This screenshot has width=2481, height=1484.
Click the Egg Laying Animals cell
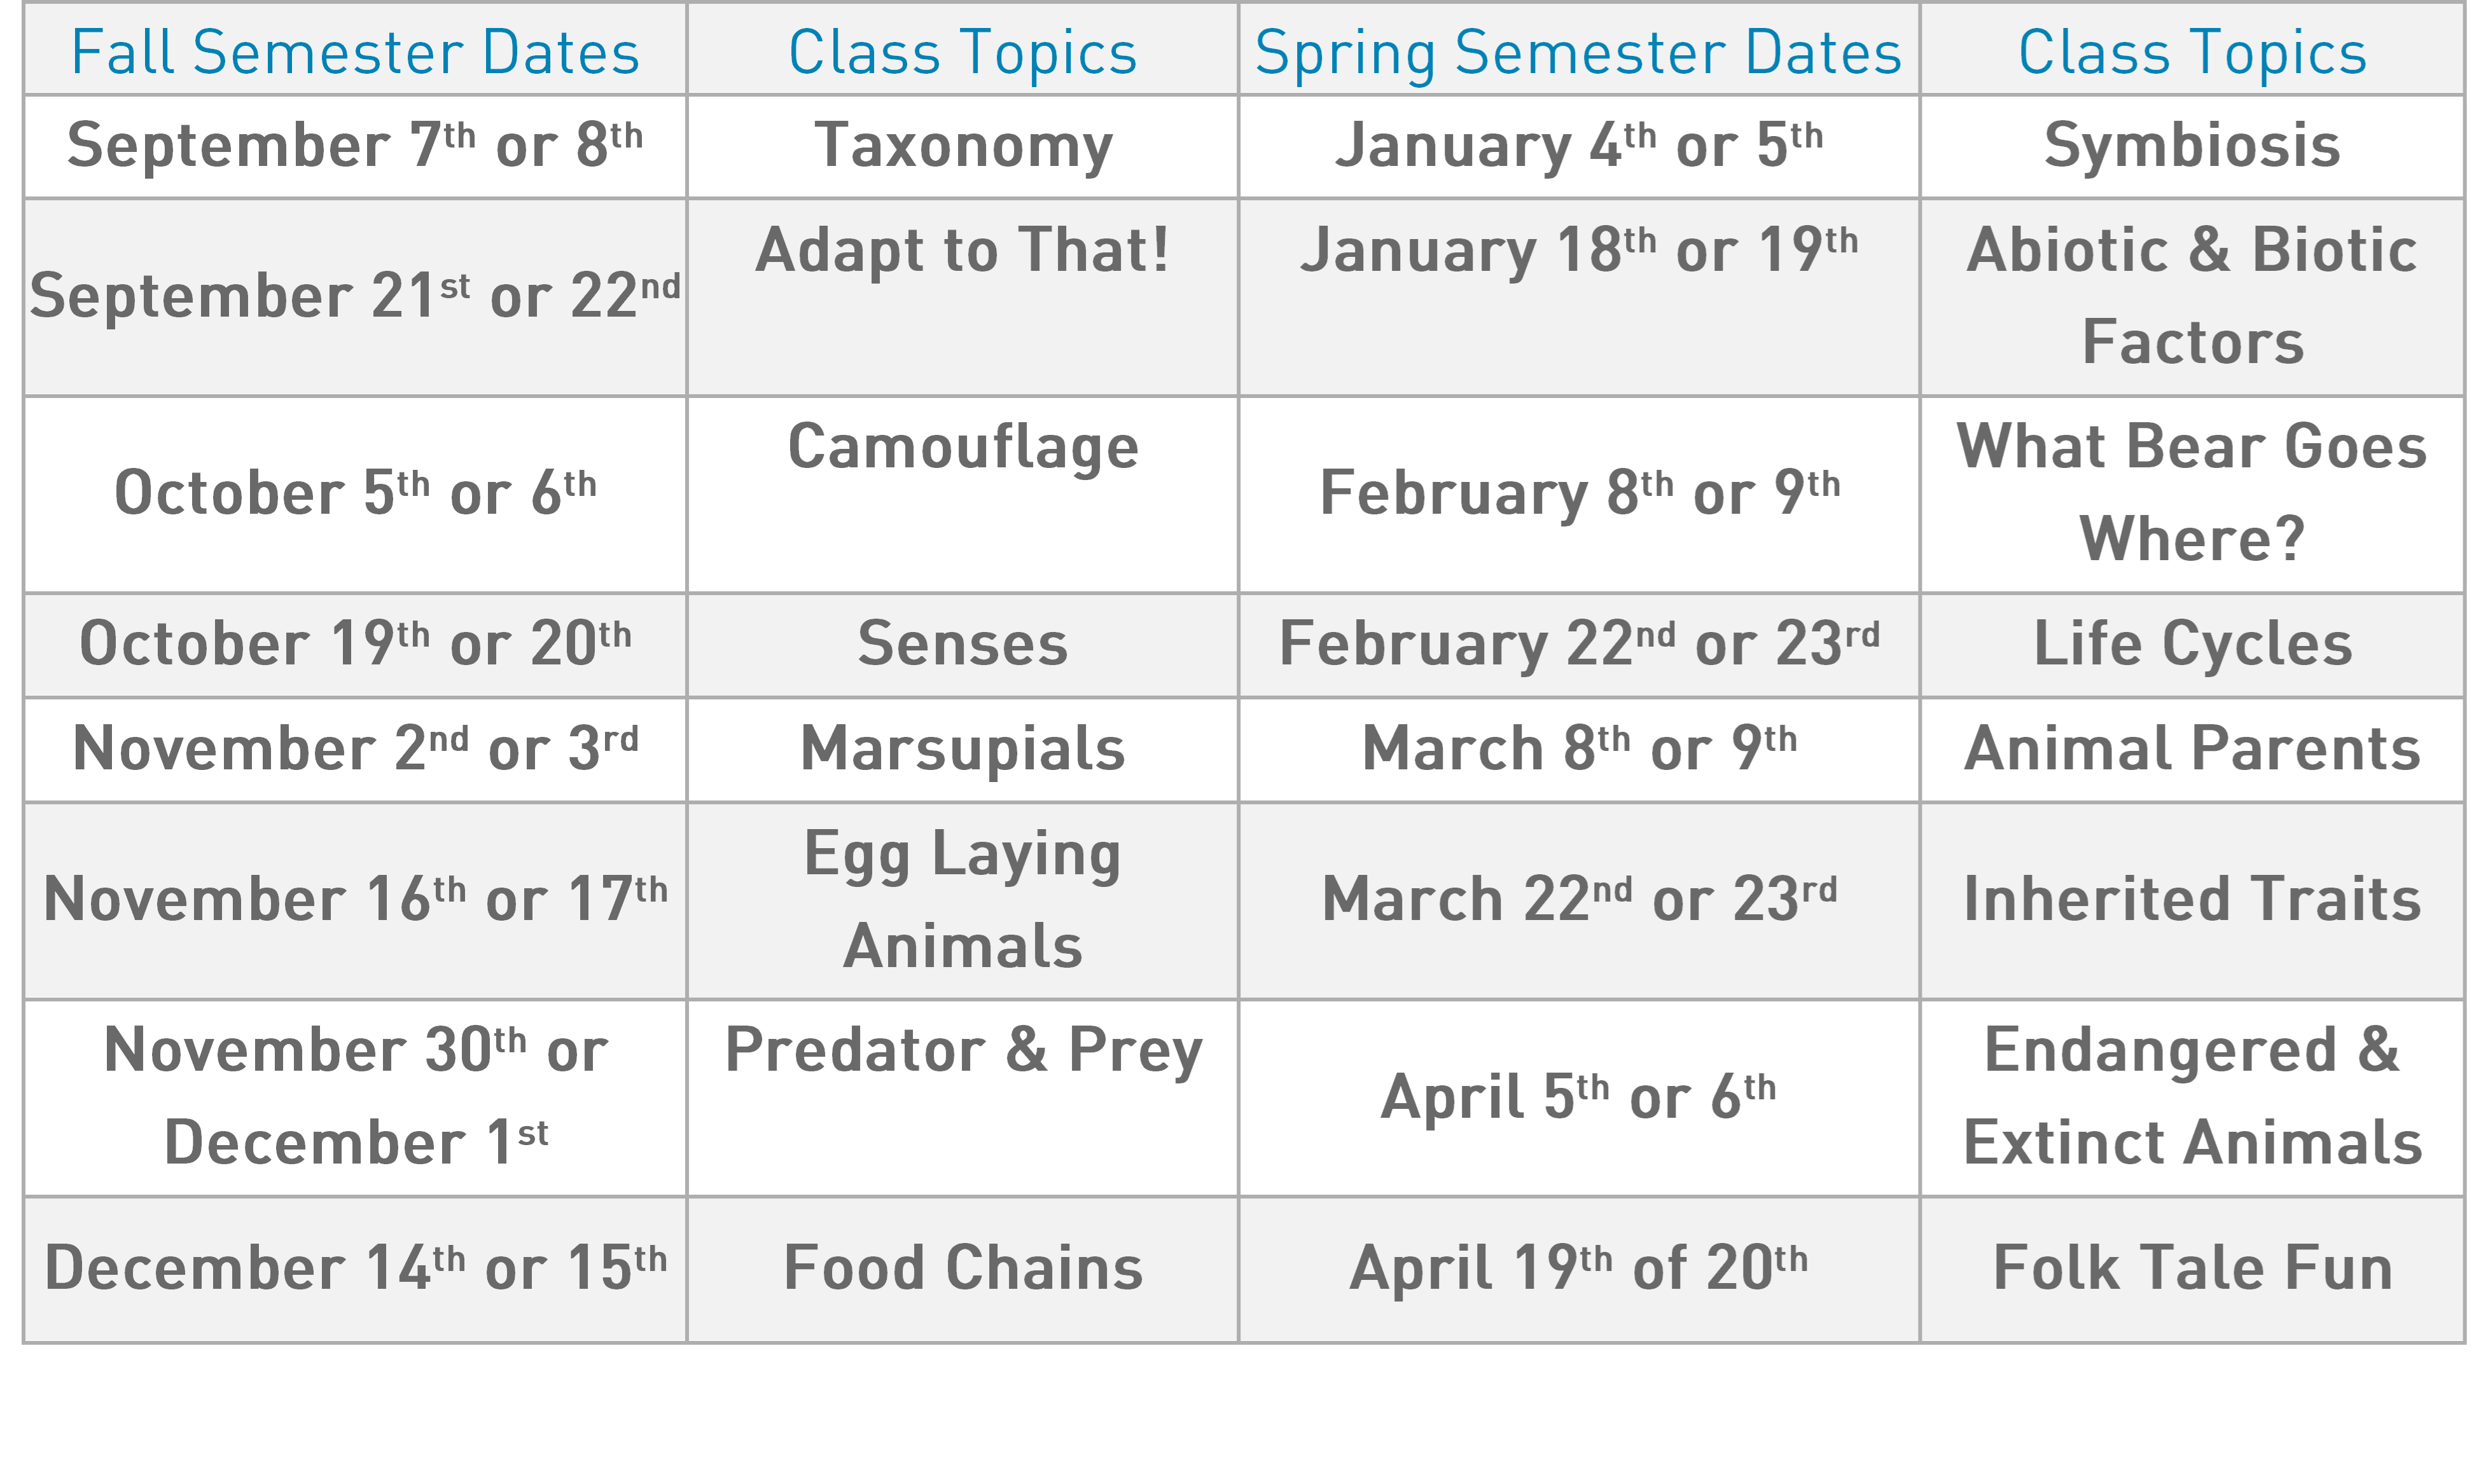click(963, 900)
